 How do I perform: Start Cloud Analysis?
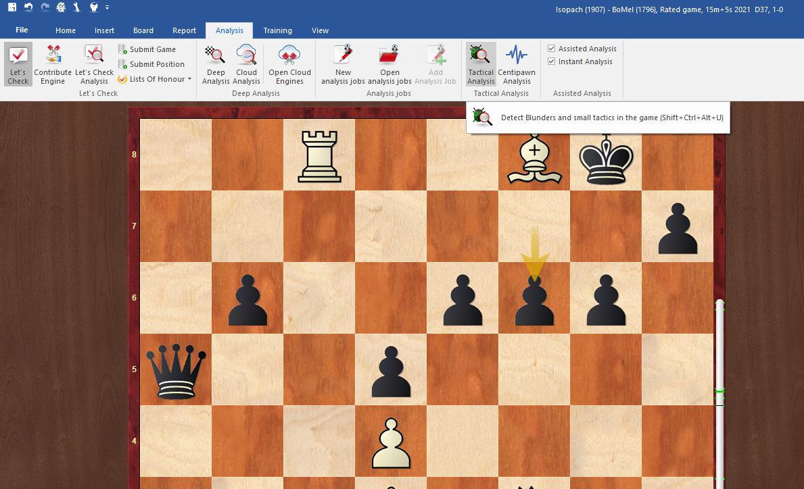pyautogui.click(x=246, y=64)
